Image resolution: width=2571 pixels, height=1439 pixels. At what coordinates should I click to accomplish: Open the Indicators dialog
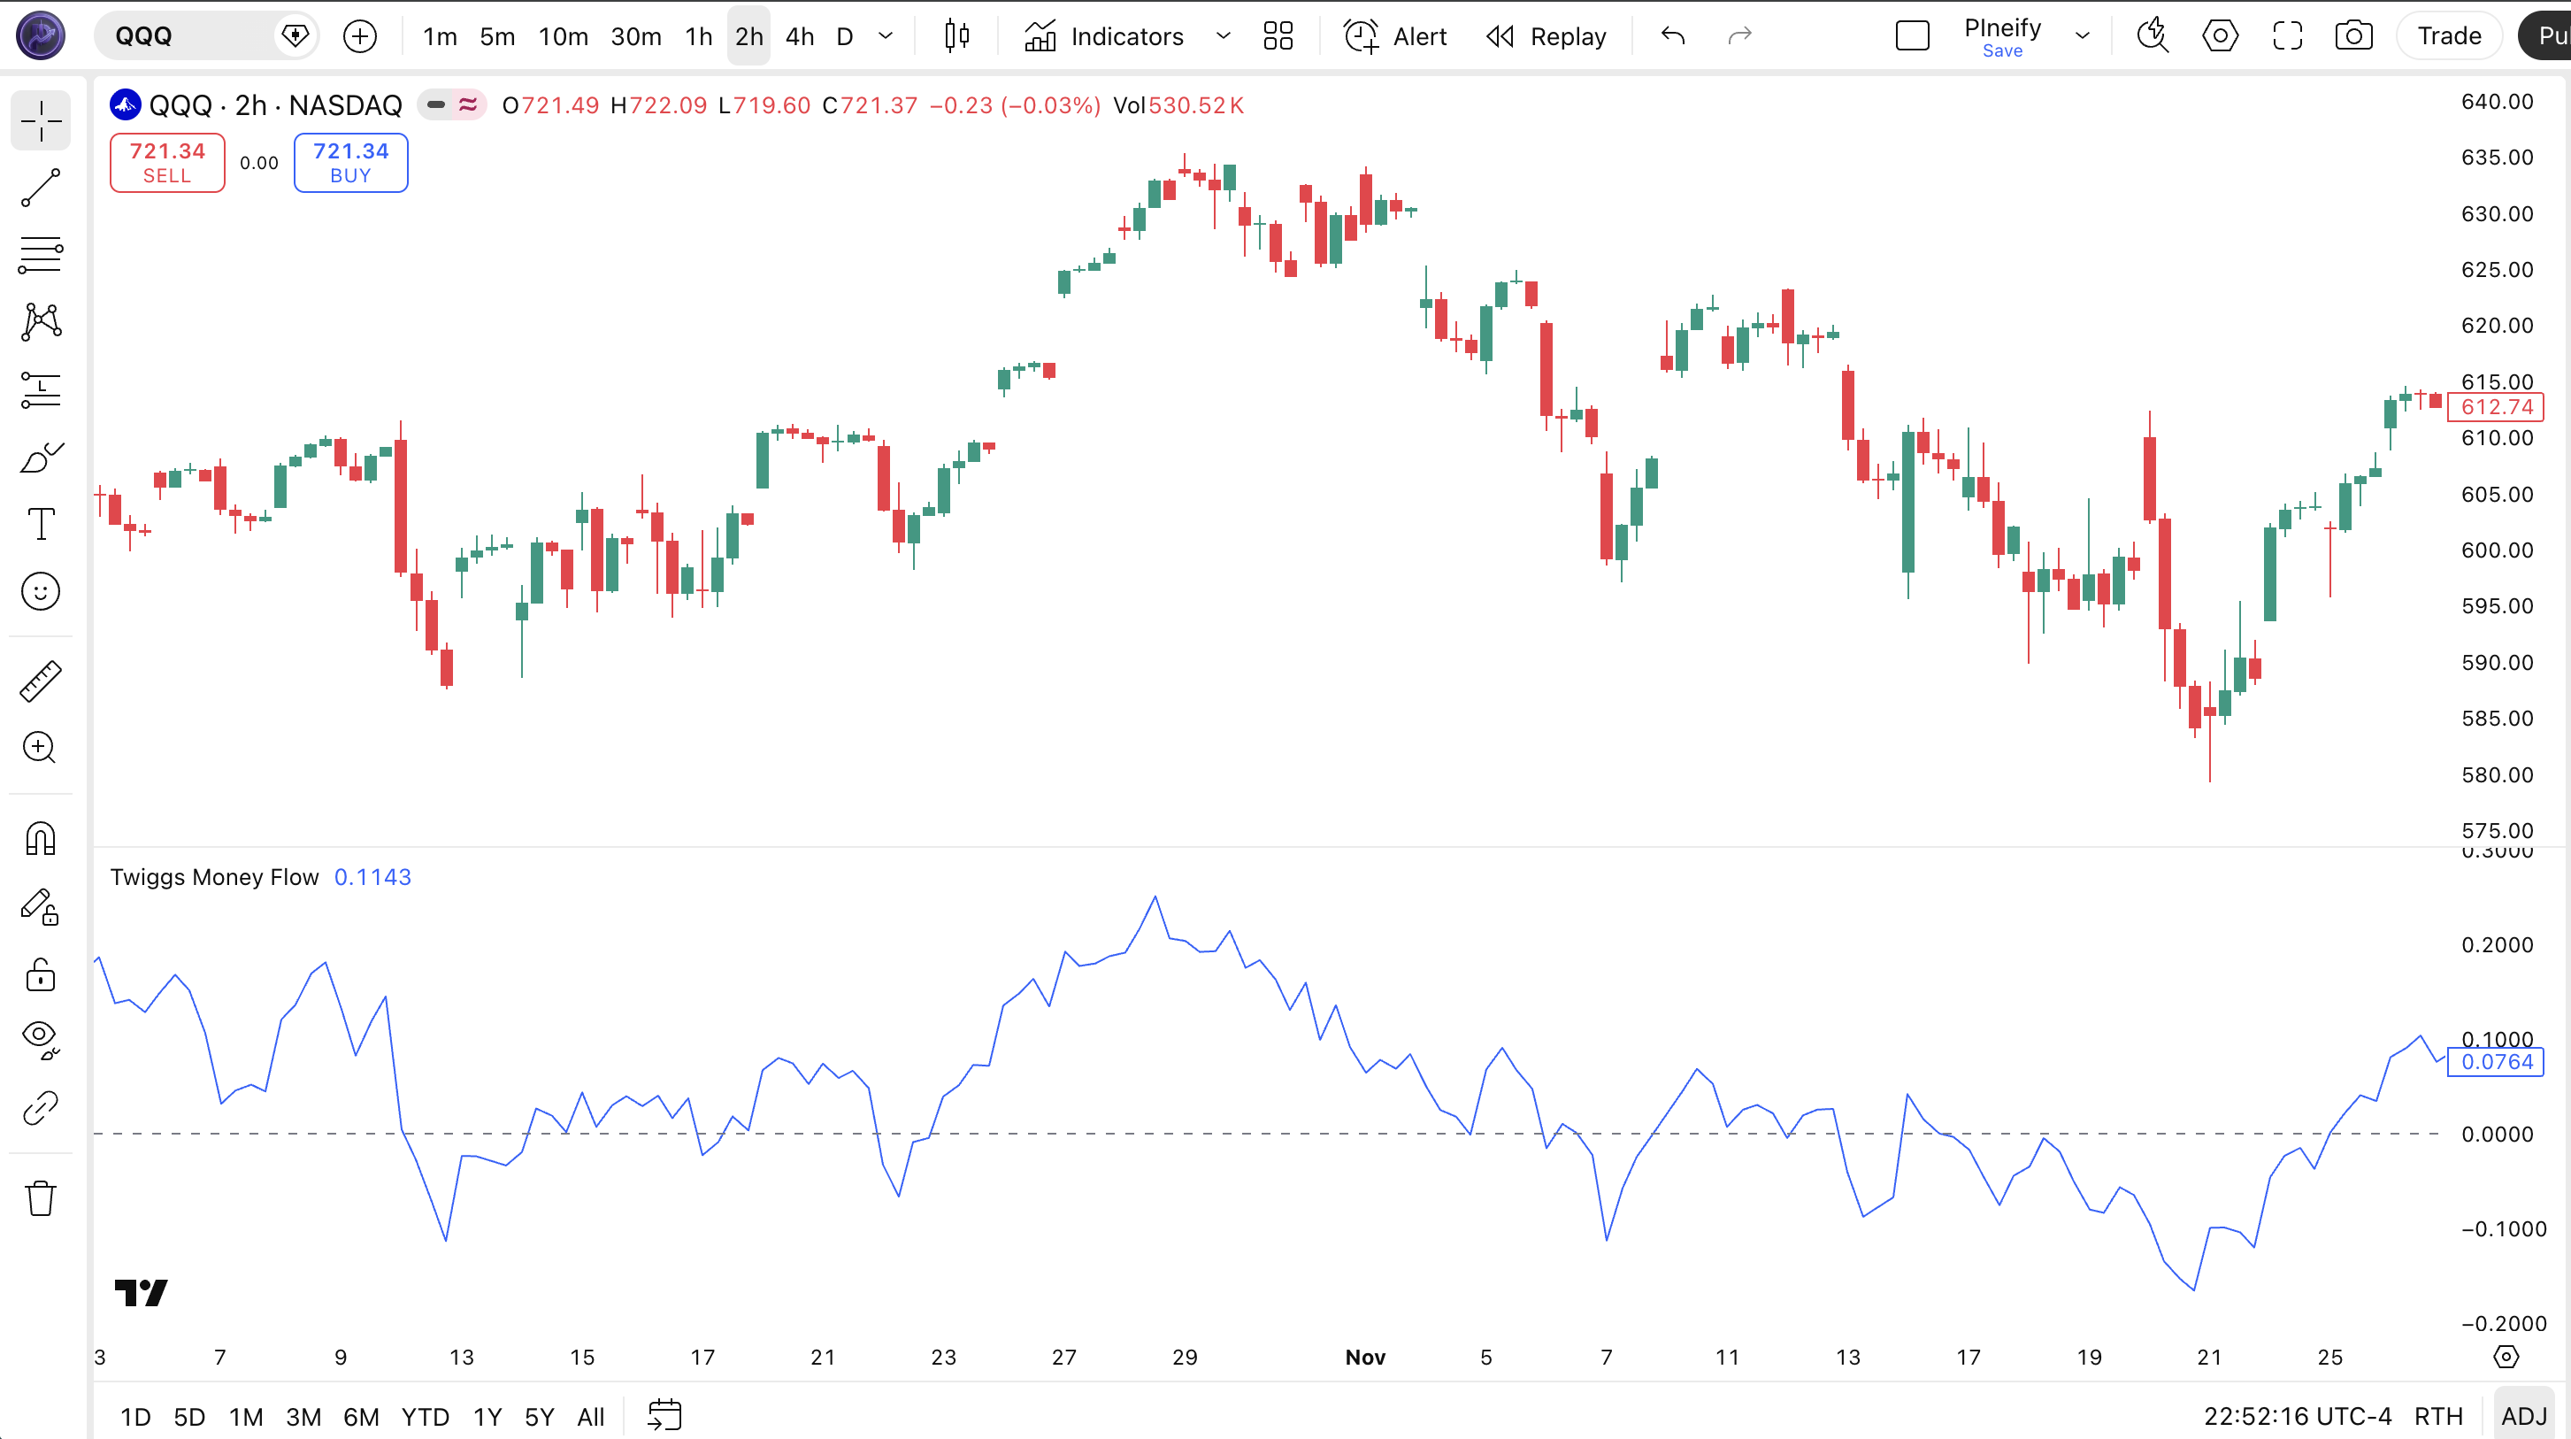1104,36
